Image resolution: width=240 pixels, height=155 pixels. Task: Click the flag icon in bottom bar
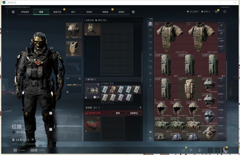(191, 150)
